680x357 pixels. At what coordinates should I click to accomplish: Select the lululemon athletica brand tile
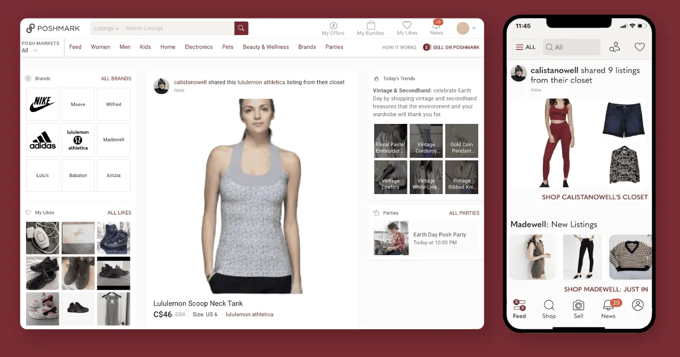[78, 140]
